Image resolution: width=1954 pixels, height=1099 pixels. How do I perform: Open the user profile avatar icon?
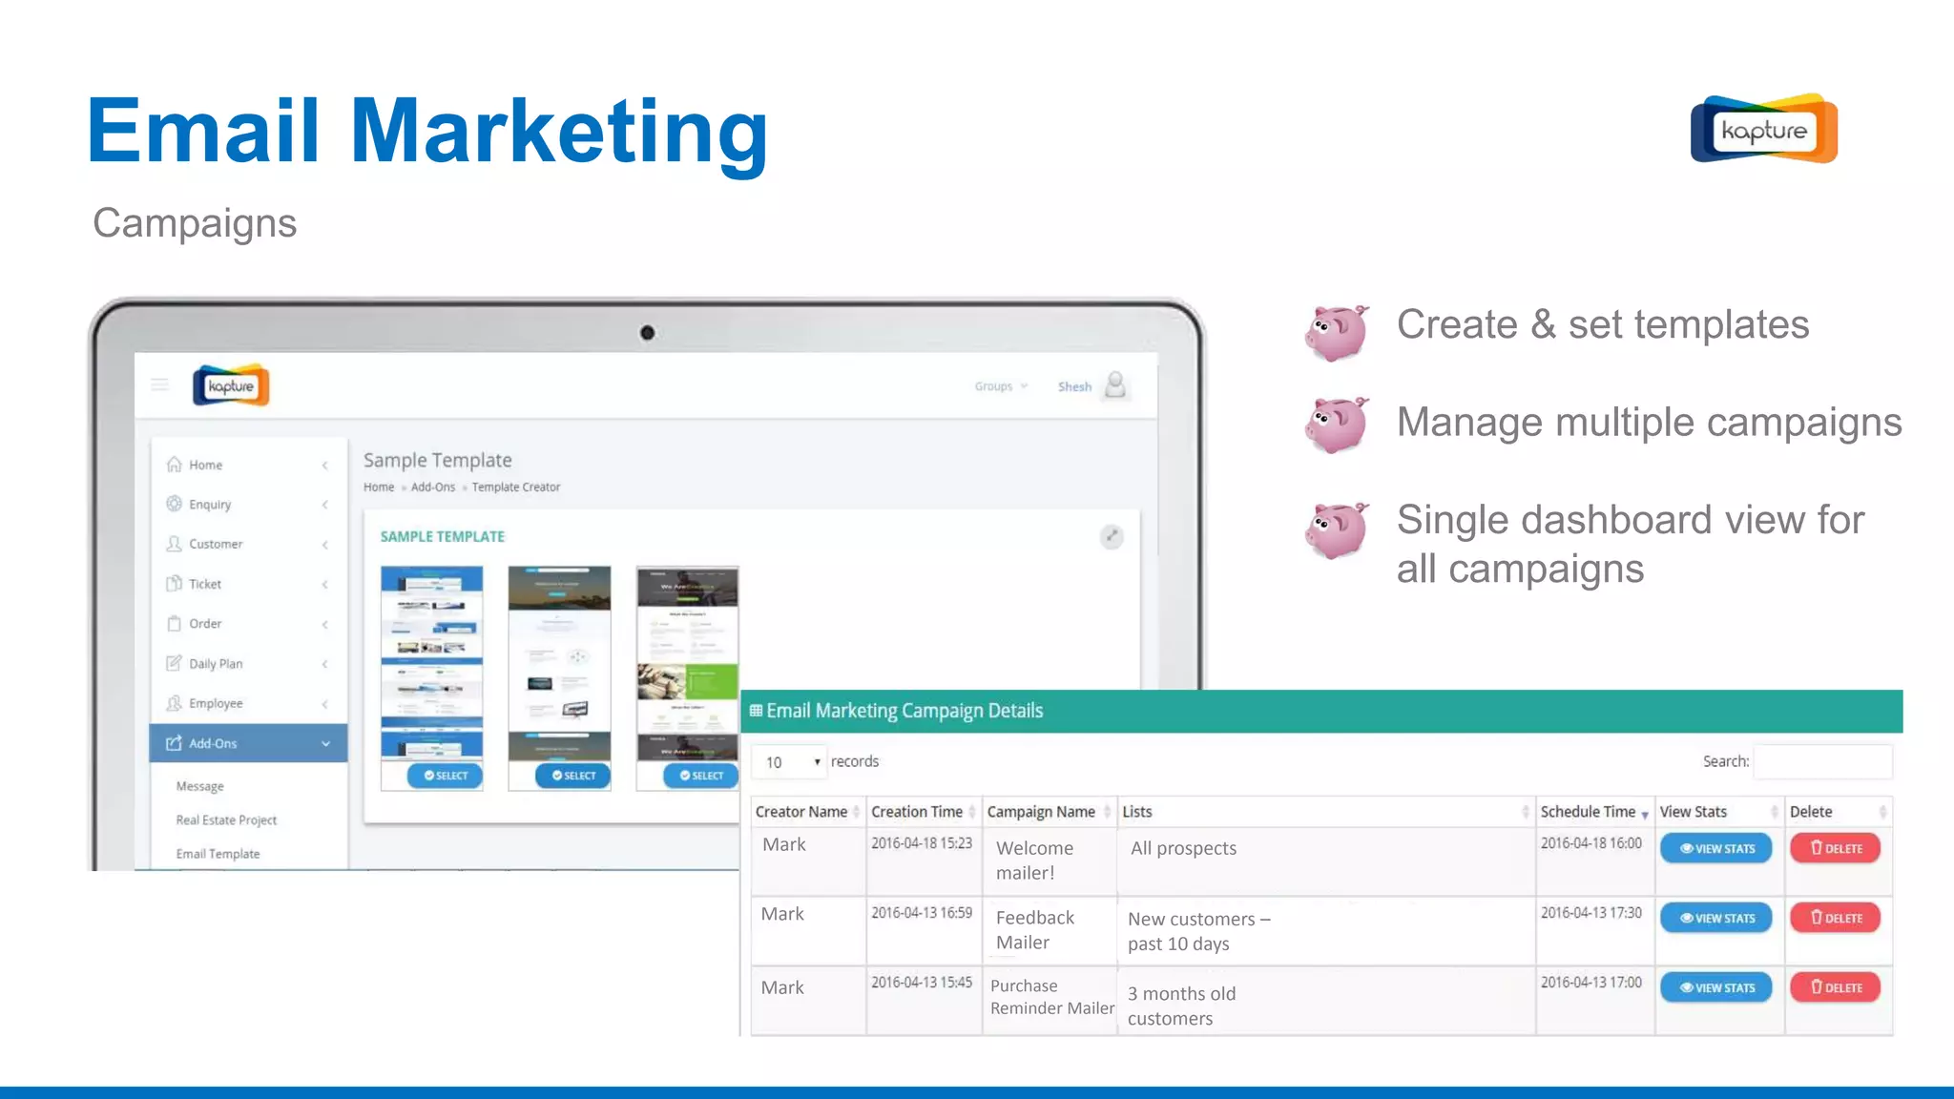tap(1115, 385)
